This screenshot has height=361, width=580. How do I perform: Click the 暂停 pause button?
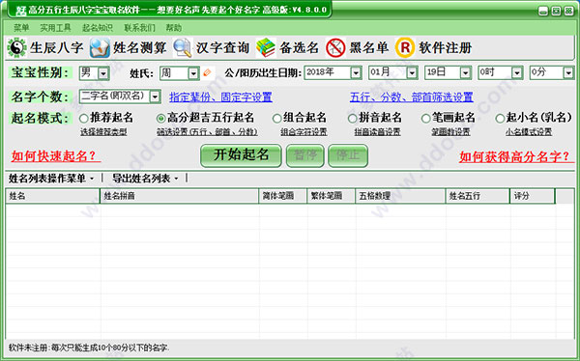point(305,155)
